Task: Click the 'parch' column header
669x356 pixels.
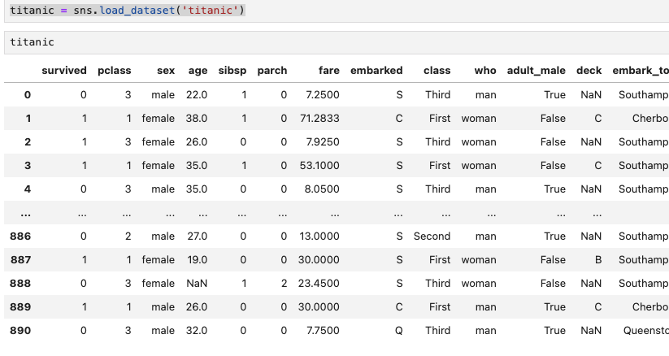Action: pyautogui.click(x=272, y=71)
